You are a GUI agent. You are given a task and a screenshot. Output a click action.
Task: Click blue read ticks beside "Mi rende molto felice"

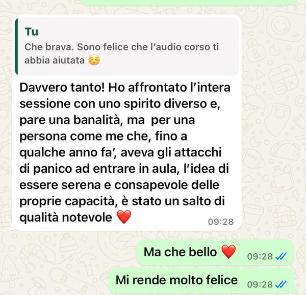[280, 284]
